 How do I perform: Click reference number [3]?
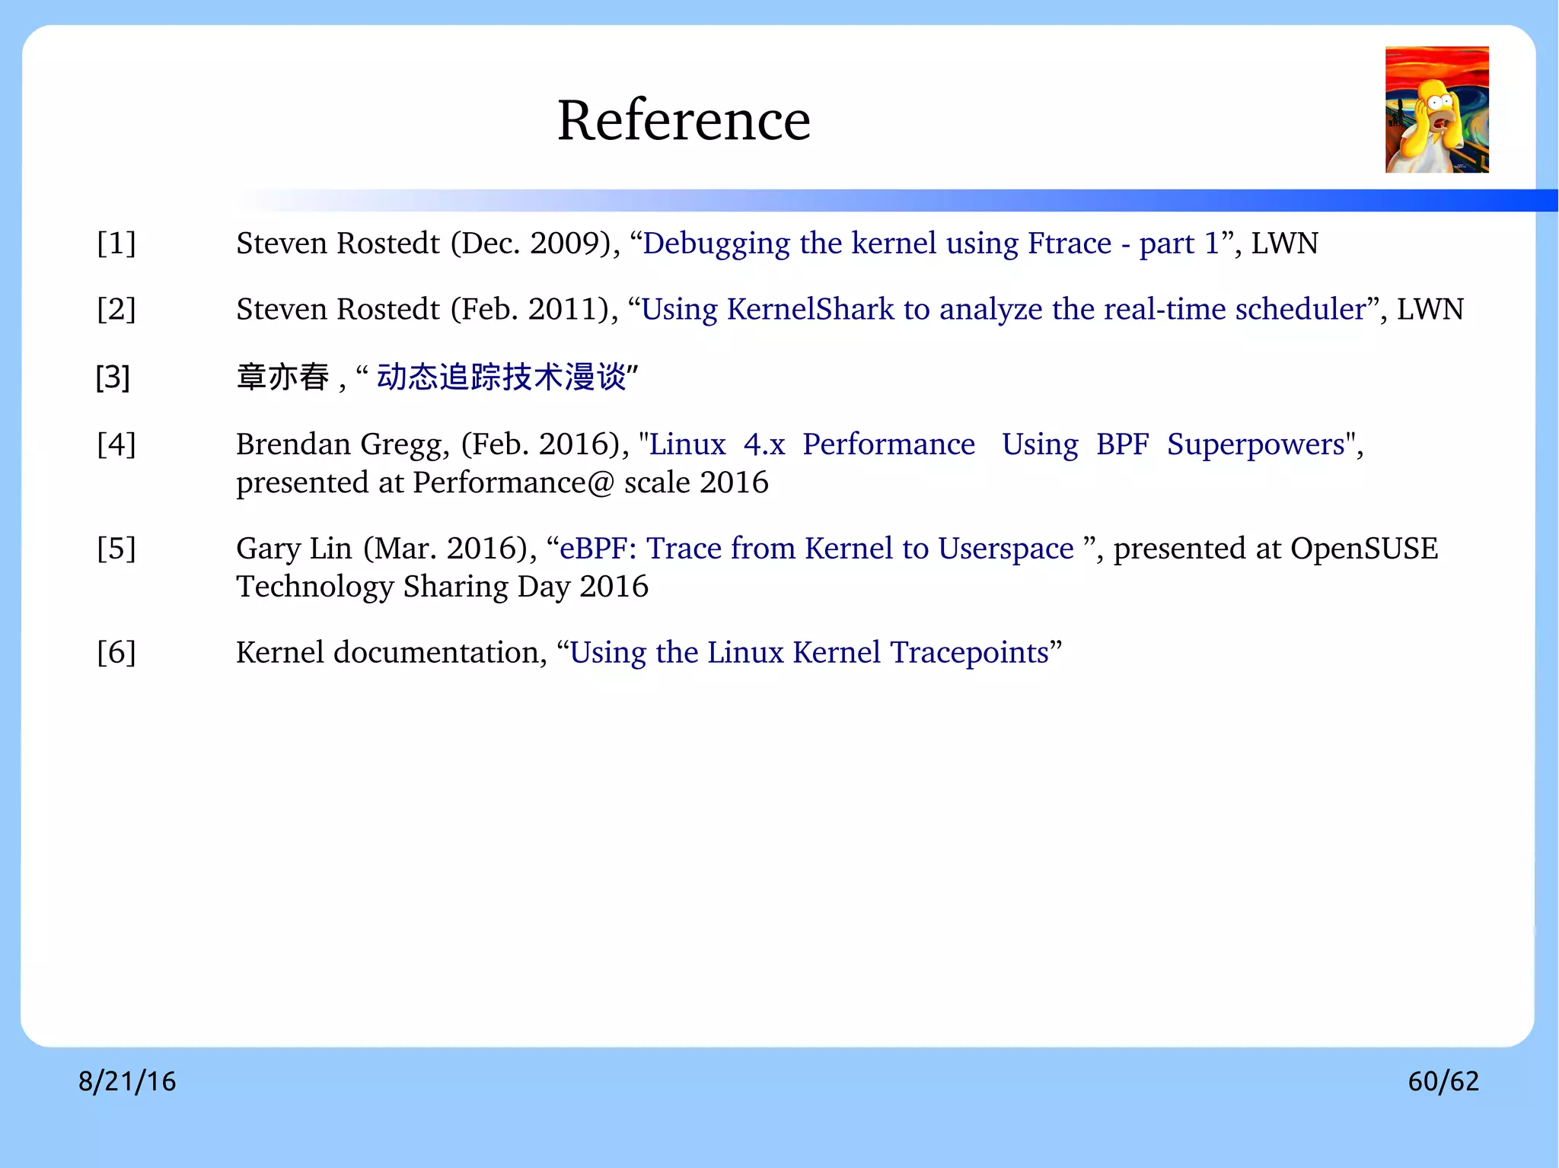113,377
